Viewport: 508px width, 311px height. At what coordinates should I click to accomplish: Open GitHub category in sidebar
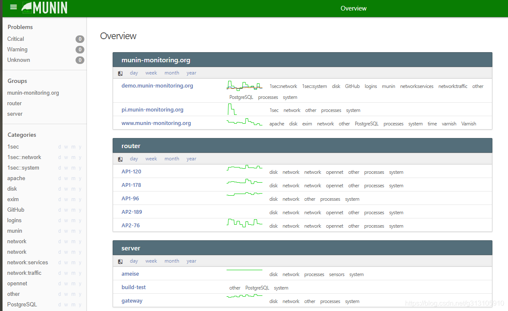point(16,210)
